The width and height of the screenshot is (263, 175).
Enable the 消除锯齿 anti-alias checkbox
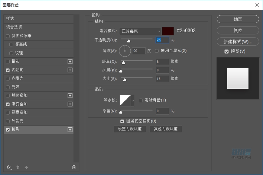click(x=141, y=100)
